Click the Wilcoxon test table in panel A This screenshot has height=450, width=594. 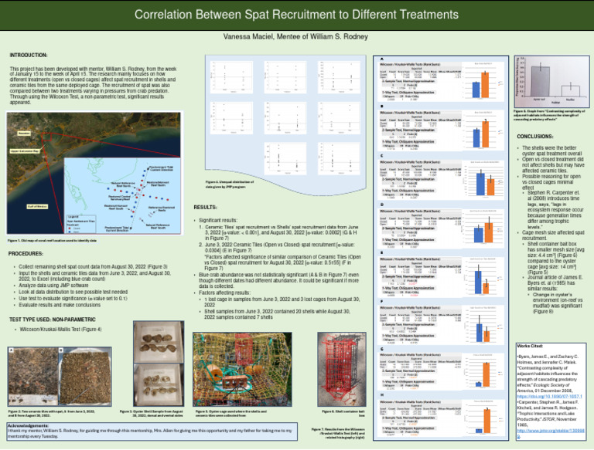[421, 81]
